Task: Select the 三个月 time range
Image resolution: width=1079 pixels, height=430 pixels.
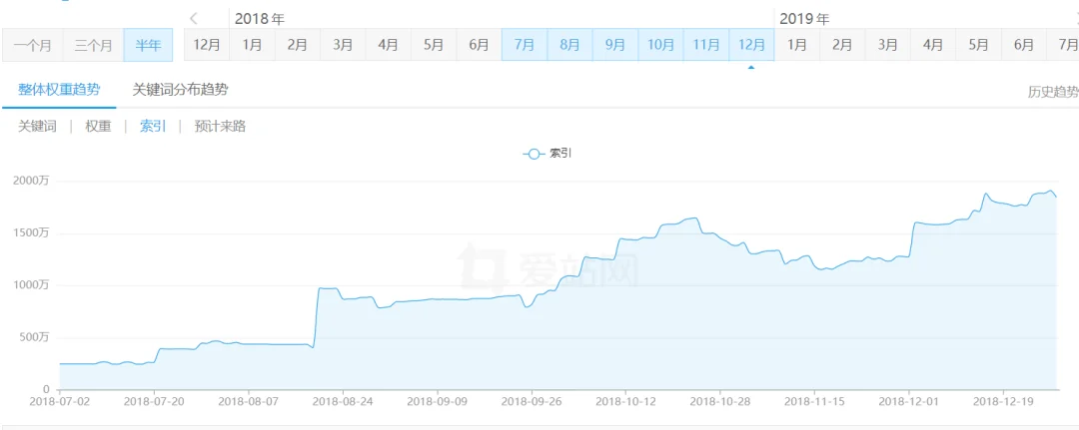Action: point(94,45)
